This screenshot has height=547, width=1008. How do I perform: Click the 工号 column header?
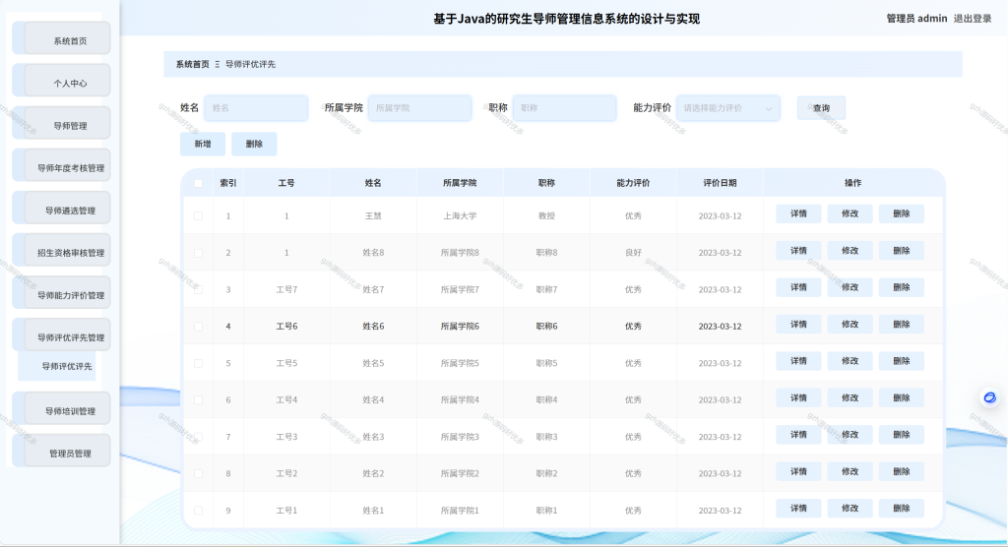click(x=286, y=183)
